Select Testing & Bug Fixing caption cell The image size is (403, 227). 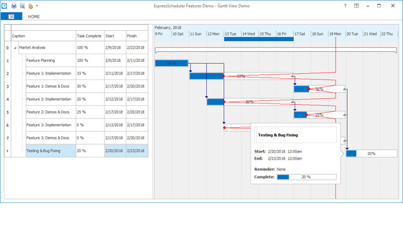pos(51,151)
